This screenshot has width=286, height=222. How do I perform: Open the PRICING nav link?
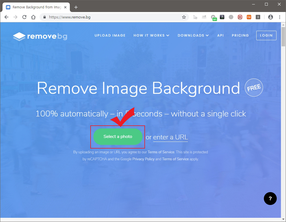(x=240, y=35)
